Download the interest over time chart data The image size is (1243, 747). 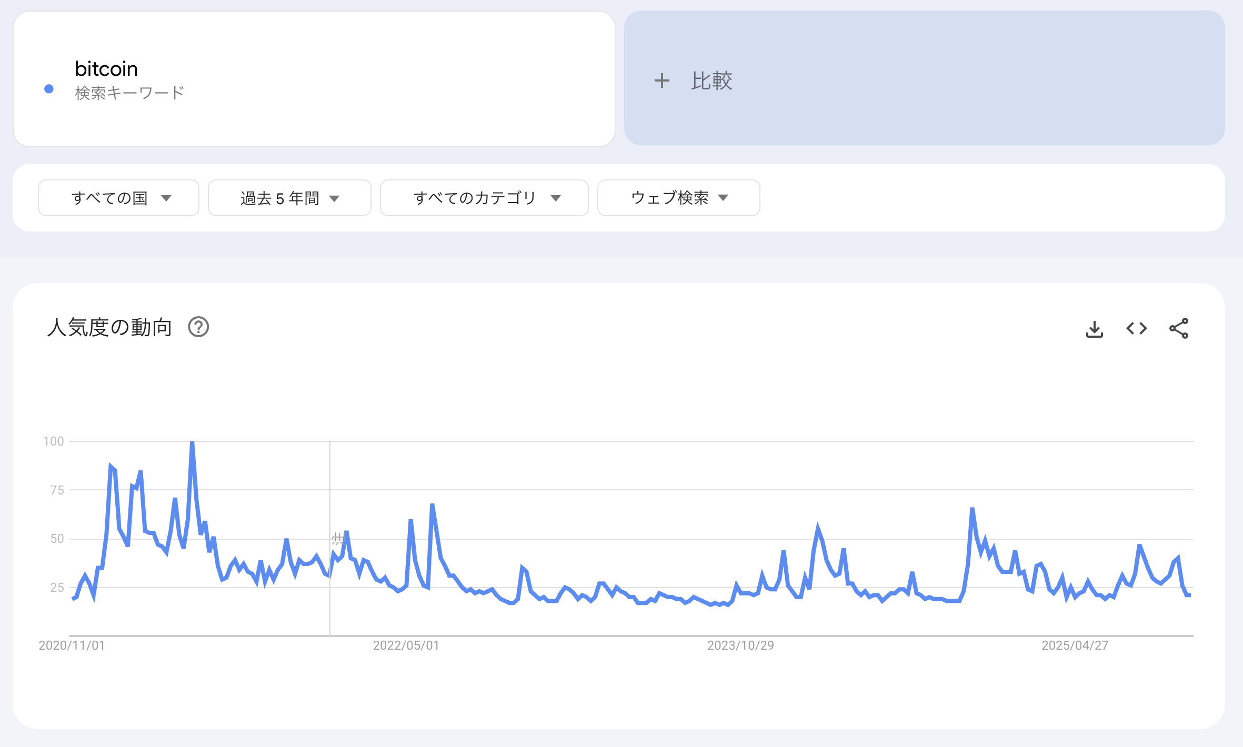[x=1094, y=329]
